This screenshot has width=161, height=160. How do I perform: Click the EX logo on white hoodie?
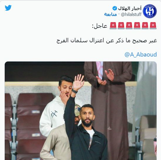click(x=54, y=114)
